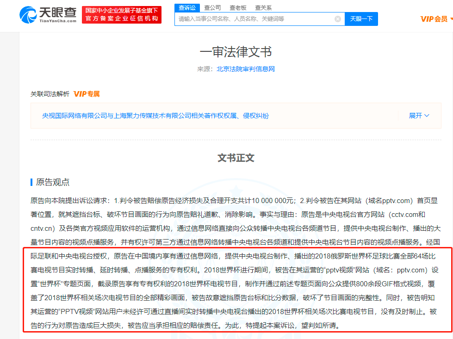
Task: Switch to the 查公司 tab
Action: coord(212,8)
